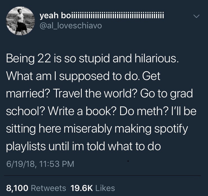Click the word 'Retweets' label
208x196 pixels.
(x=48, y=188)
